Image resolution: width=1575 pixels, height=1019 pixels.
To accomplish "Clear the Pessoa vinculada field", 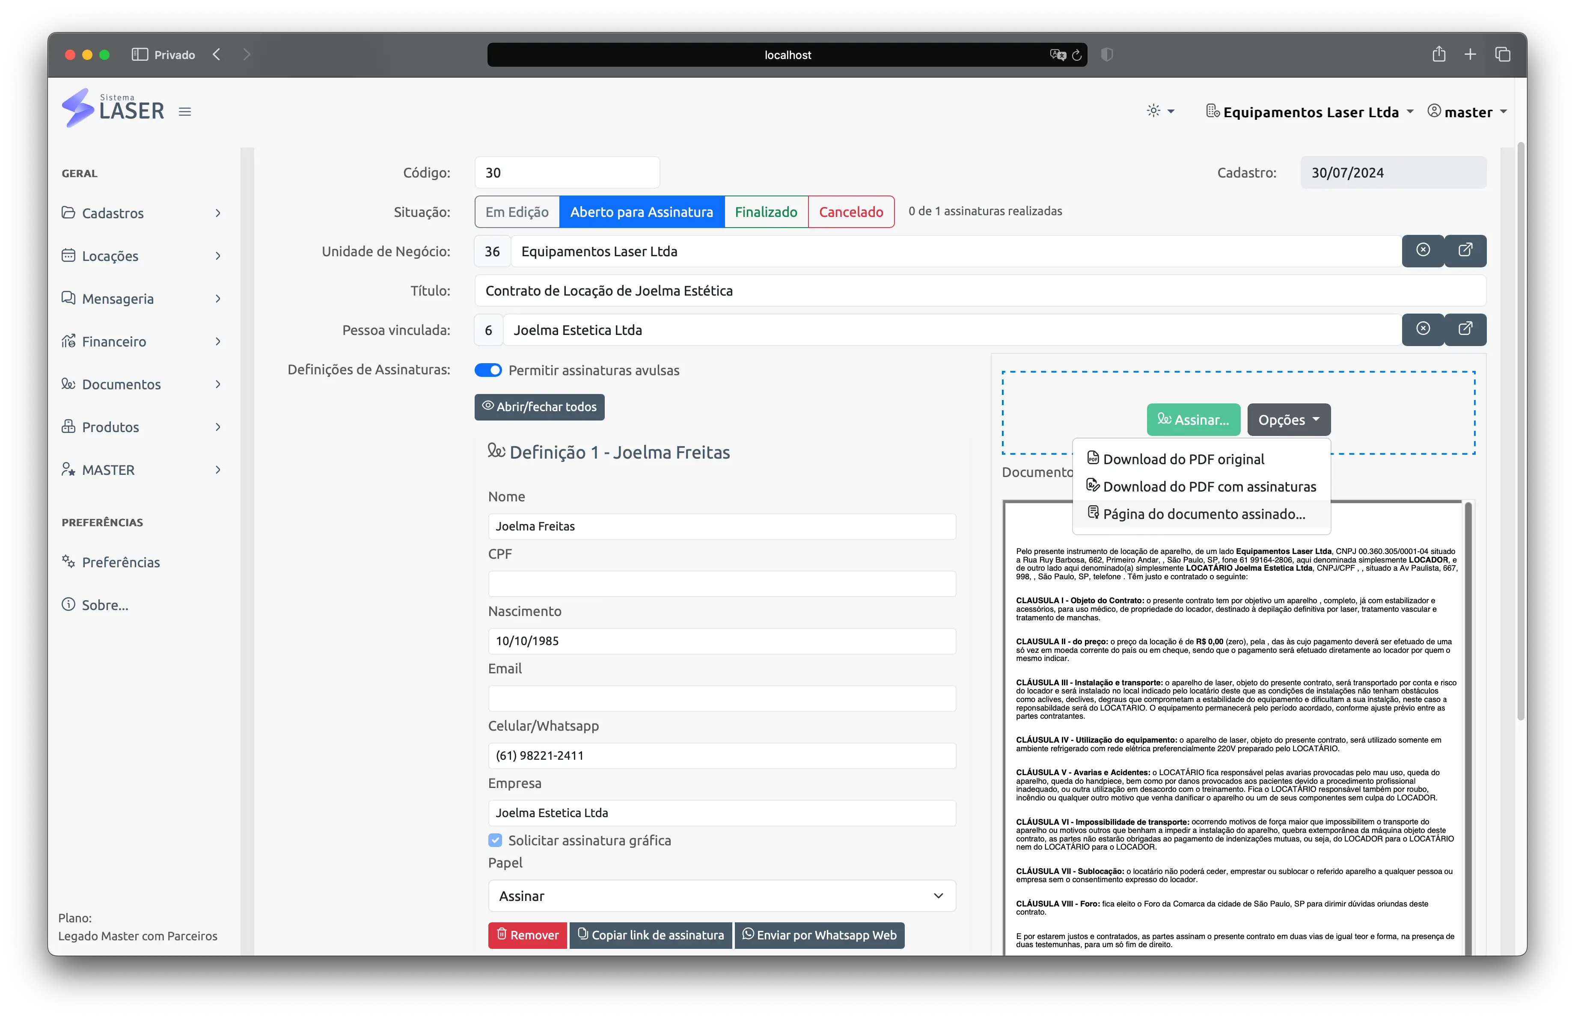I will click(1423, 329).
